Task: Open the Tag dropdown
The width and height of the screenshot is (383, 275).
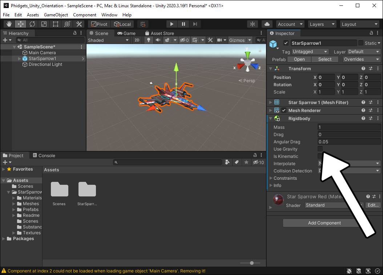Action: pos(310,52)
